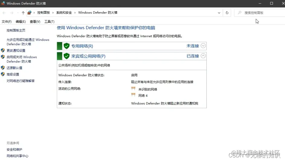Open 允许应用或功能通过 Windows Defender 防火墙
Image resolution: width=285 pixels, height=161 pixels.
point(28,42)
